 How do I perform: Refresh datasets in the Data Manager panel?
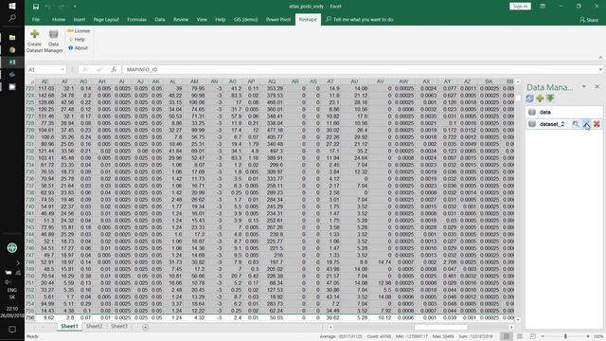(530, 99)
